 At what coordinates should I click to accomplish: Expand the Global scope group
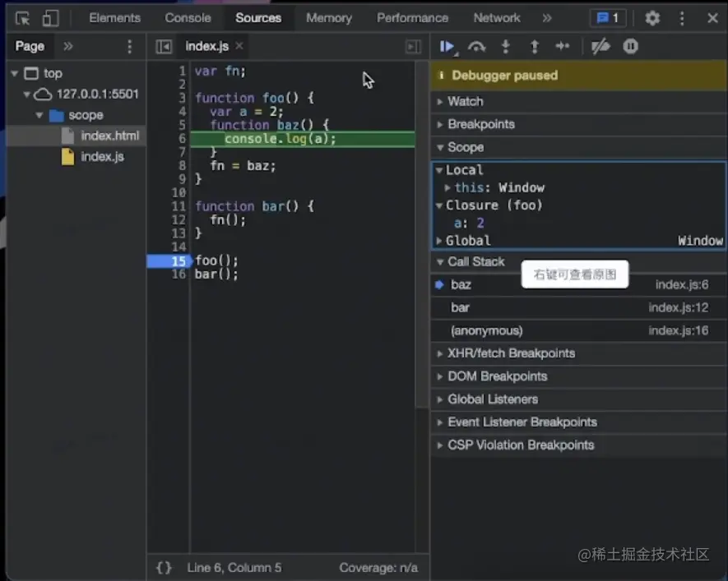click(439, 241)
